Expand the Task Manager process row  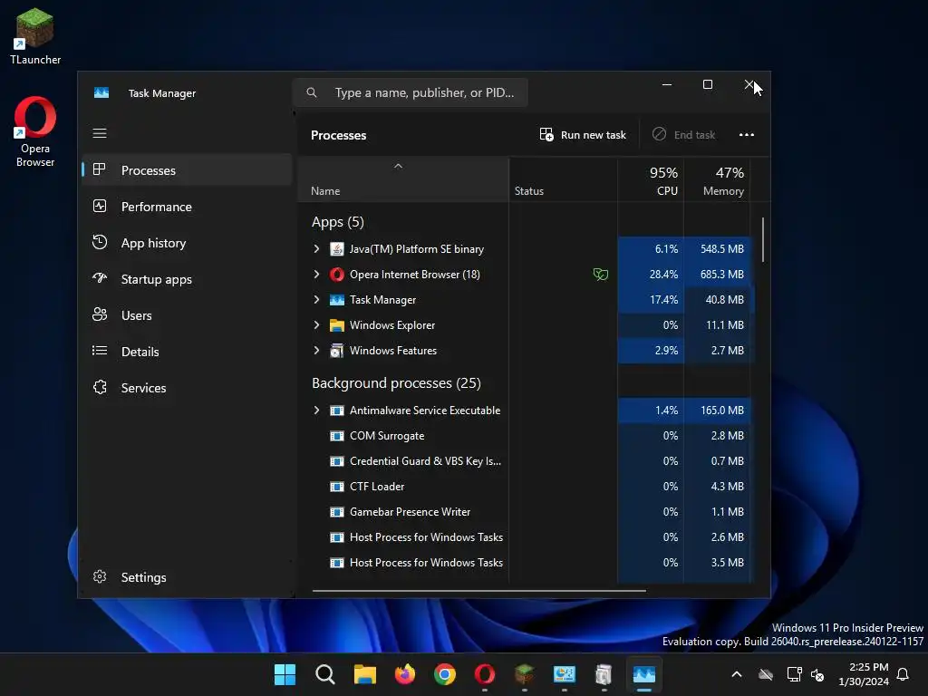tap(316, 299)
